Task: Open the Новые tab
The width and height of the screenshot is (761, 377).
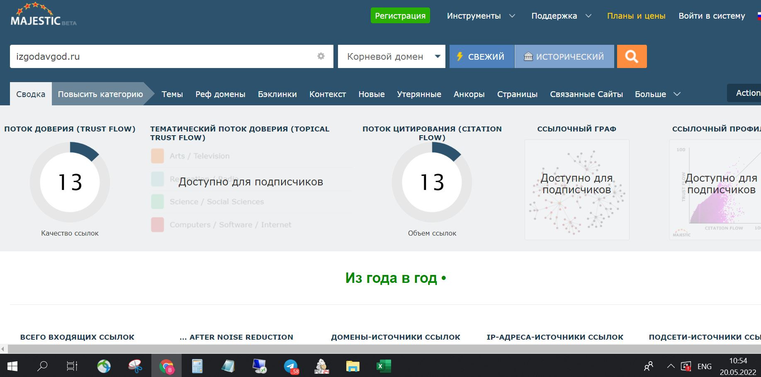Action: click(372, 94)
